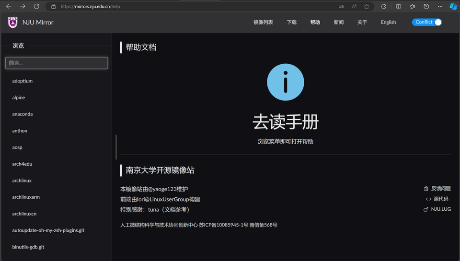Open the browser extensions icon
This screenshot has height=261, width=460.
[383, 7]
